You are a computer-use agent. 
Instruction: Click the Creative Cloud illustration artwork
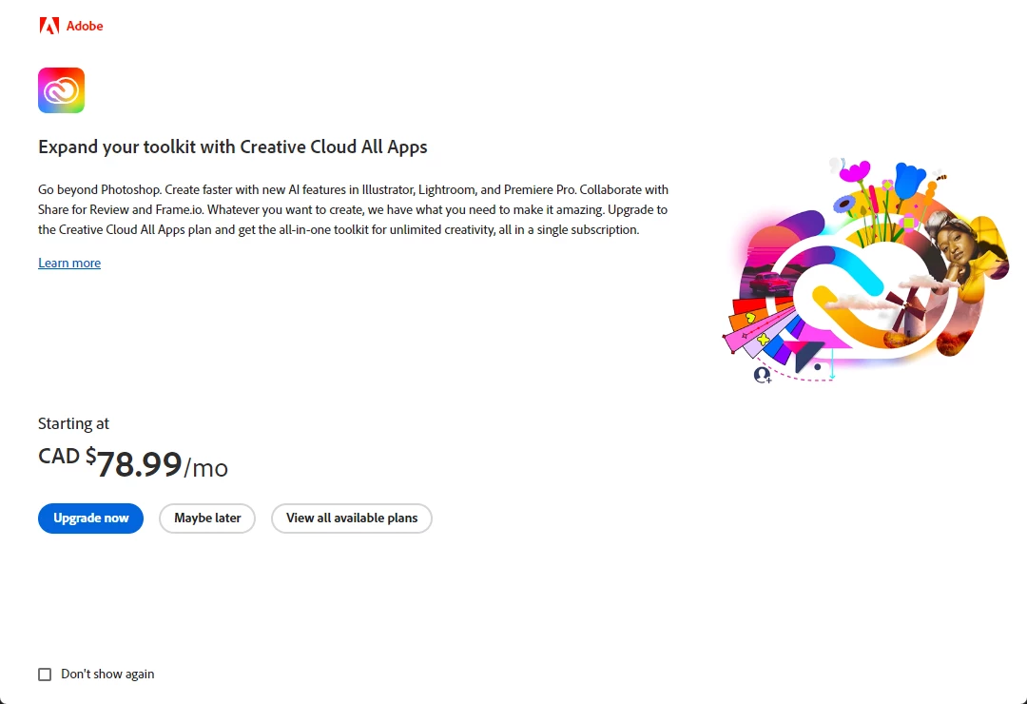tap(866, 270)
